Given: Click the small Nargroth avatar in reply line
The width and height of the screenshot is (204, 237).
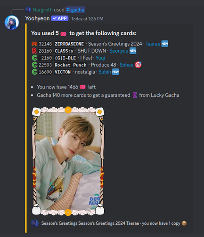Looking at the screenshot, I should [x=28, y=10].
